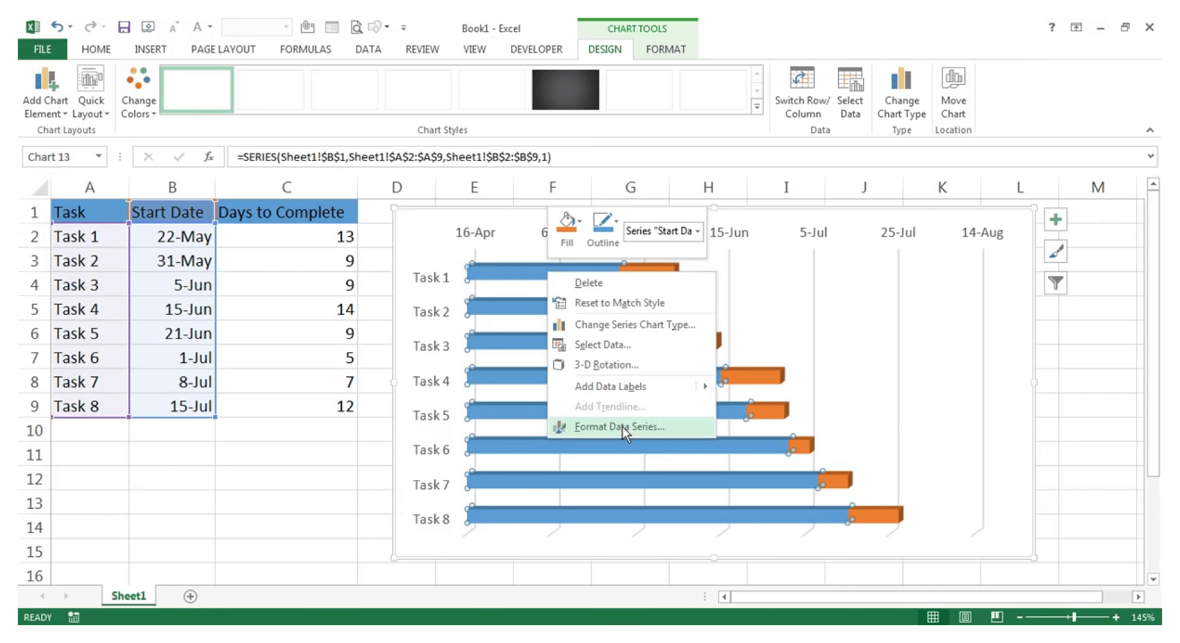The height and width of the screenshot is (643, 1180).
Task: Click the chart style black thumbnail
Action: point(566,89)
